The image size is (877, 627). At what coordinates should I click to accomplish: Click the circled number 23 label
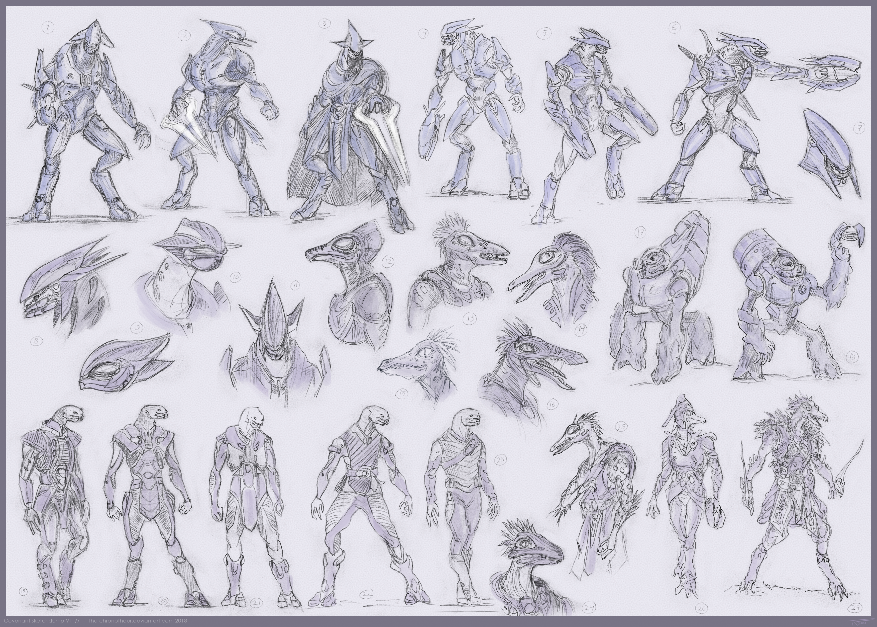click(x=501, y=459)
